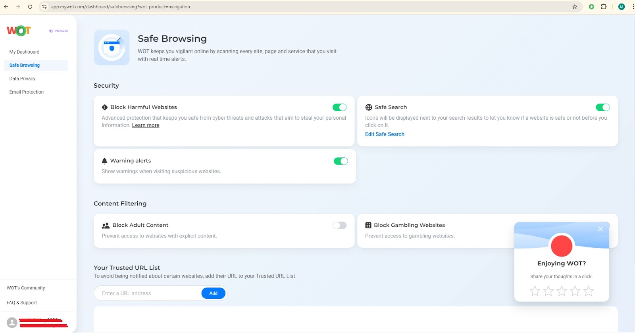Image resolution: width=635 pixels, height=333 pixels.
Task: Click the Block Adult Content people icon
Action: [106, 226]
